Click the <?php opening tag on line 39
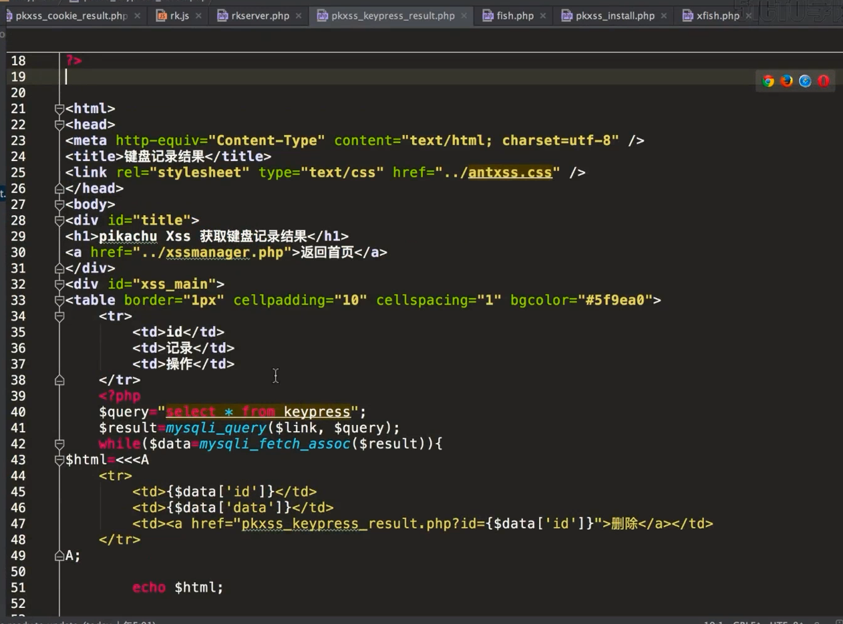This screenshot has height=624, width=843. tap(120, 396)
